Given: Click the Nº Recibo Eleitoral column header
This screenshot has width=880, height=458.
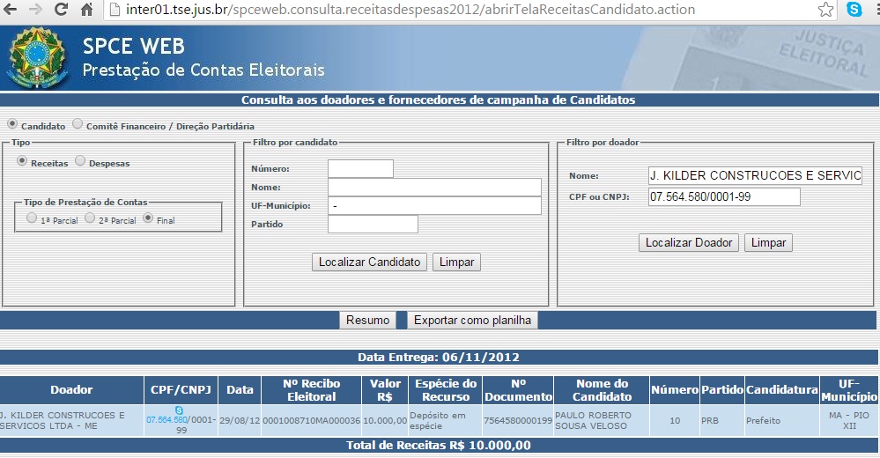Looking at the screenshot, I should point(312,390).
